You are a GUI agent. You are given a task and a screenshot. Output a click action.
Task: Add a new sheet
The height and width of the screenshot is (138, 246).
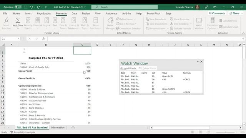[73, 128]
